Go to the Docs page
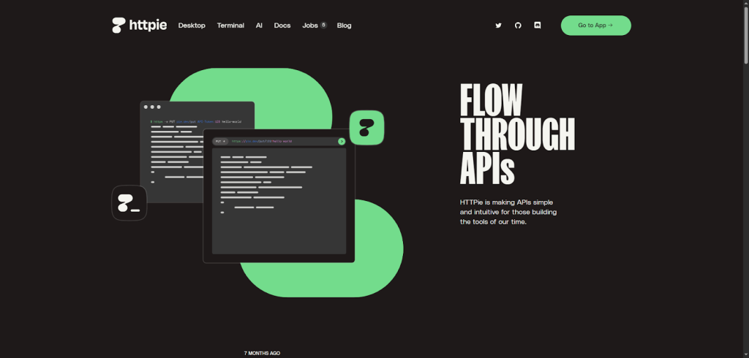 point(282,26)
